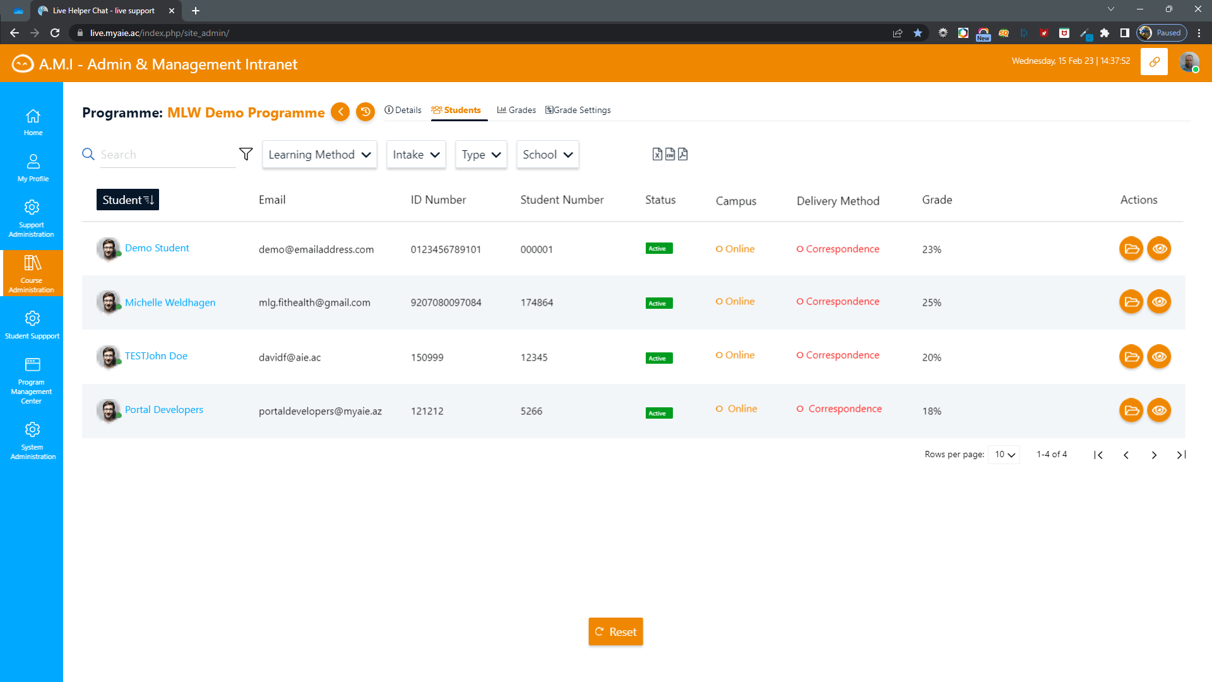Open Program Management Center in sidebar
Image resolution: width=1212 pixels, height=682 pixels.
tap(32, 381)
